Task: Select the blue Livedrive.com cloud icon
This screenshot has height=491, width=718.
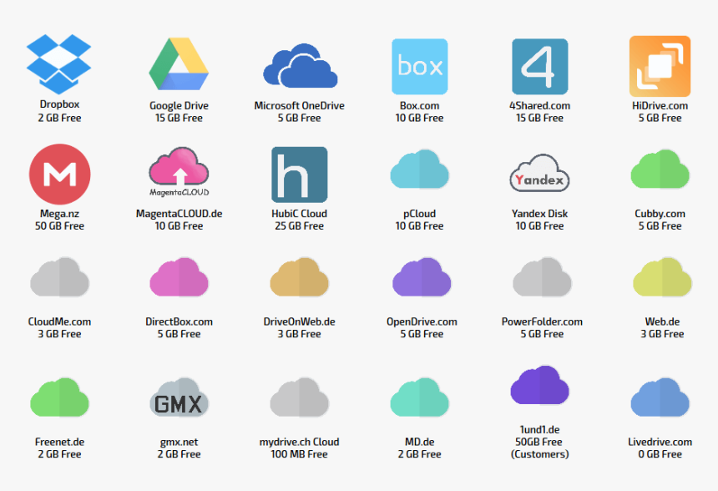Action: coord(660,397)
